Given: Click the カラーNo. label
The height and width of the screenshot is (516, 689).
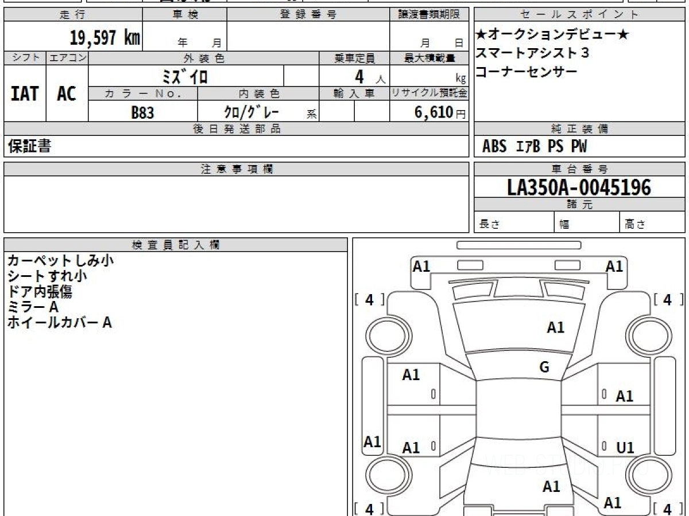Looking at the screenshot, I should 143,93.
